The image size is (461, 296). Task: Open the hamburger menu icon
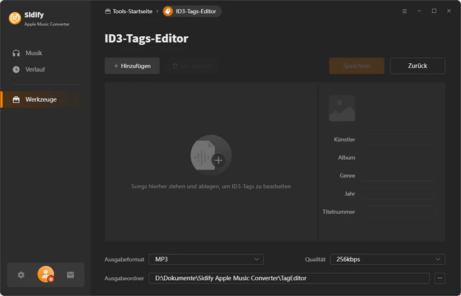(x=404, y=11)
